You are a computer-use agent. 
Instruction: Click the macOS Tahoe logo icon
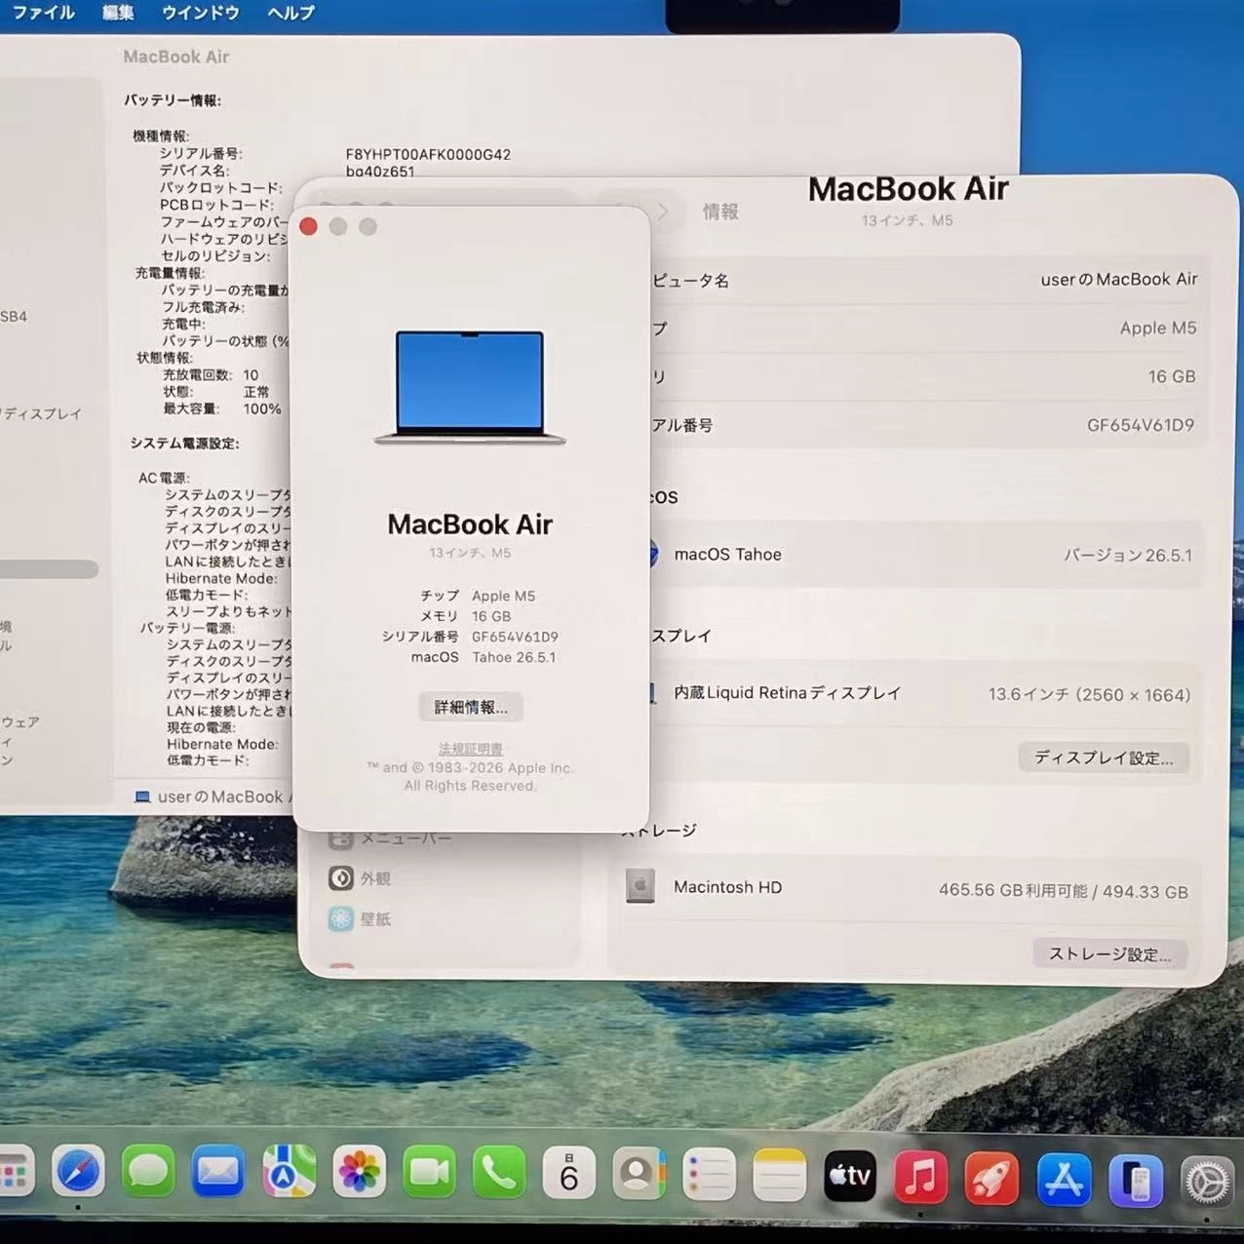point(652,554)
